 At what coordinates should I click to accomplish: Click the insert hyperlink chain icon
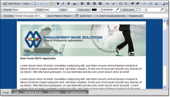[144, 3]
